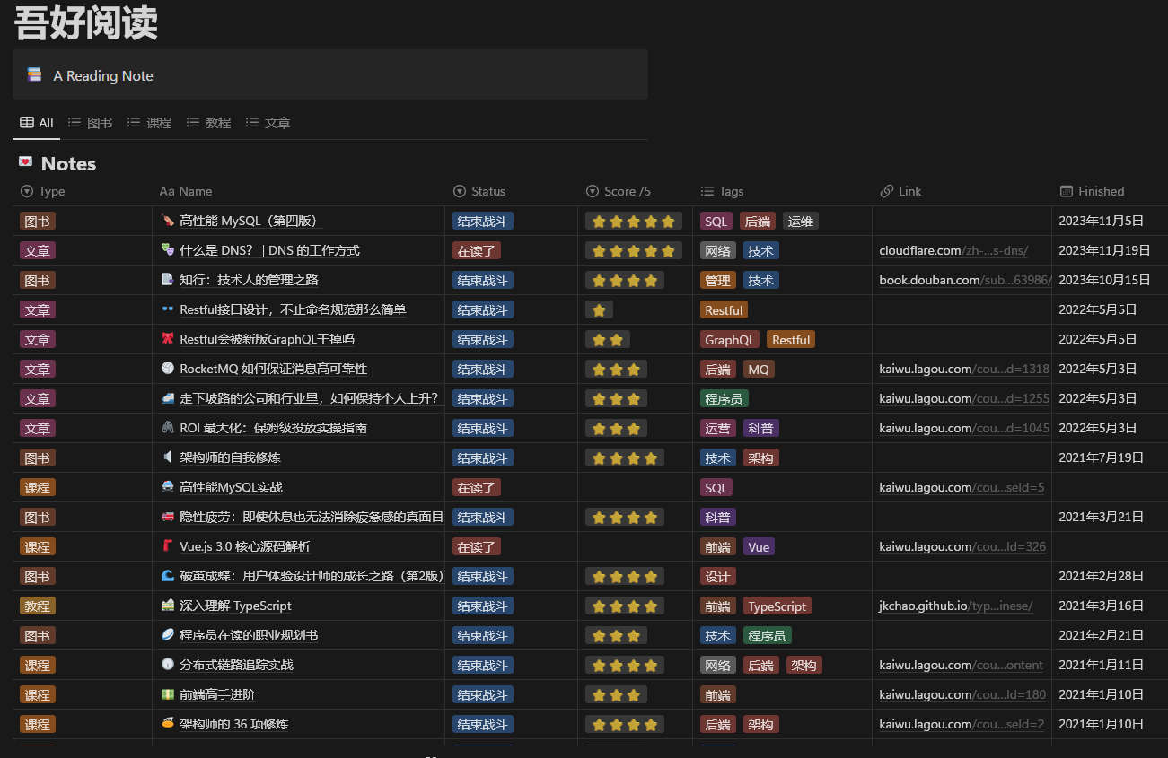Open 结束战斗 status of 高性能 MySQL row
This screenshot has height=758, width=1168.
pyautogui.click(x=483, y=221)
